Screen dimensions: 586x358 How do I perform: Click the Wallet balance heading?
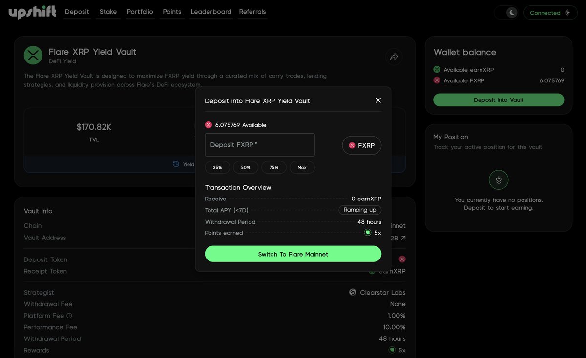point(465,52)
